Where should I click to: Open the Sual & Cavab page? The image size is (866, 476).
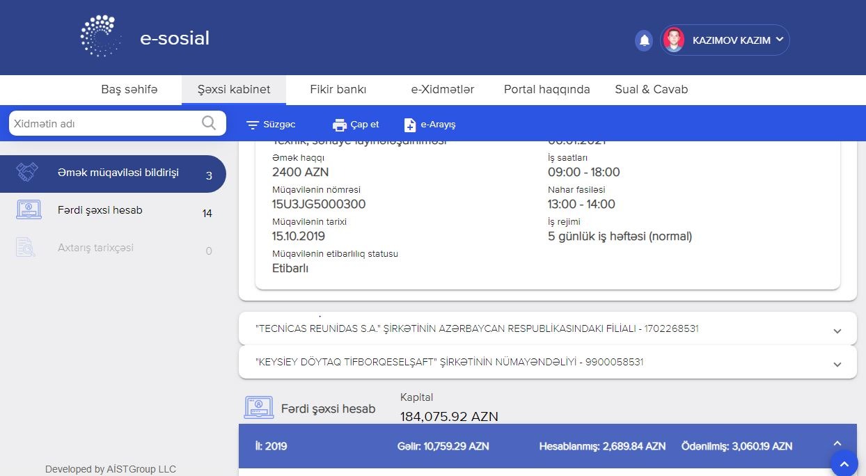[x=651, y=89]
